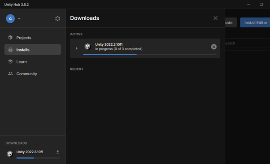Screen dimensions: 270x164
Task: Open Unity 2022.3.10f1 in sidebar downloads
Action: pyautogui.click(x=30, y=152)
